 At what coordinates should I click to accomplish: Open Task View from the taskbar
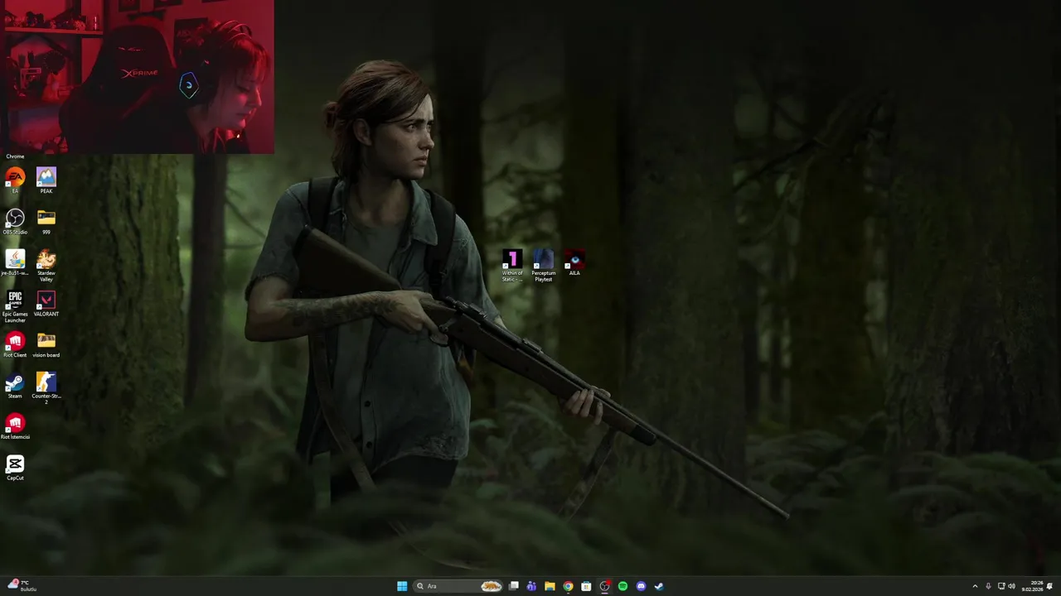point(514,586)
